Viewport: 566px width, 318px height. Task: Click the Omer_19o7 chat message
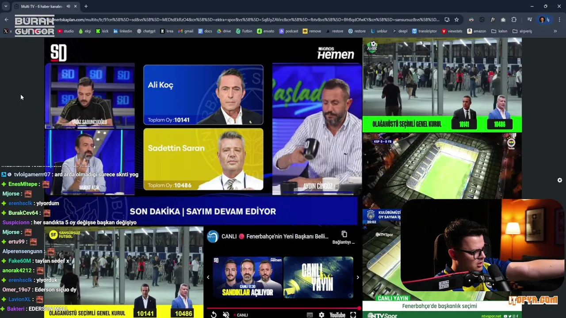pos(39,290)
